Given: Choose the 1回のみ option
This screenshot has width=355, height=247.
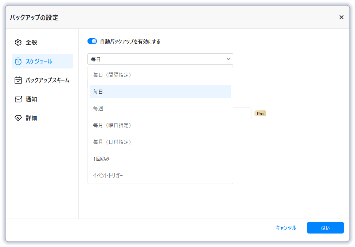Looking at the screenshot, I should [101, 159].
